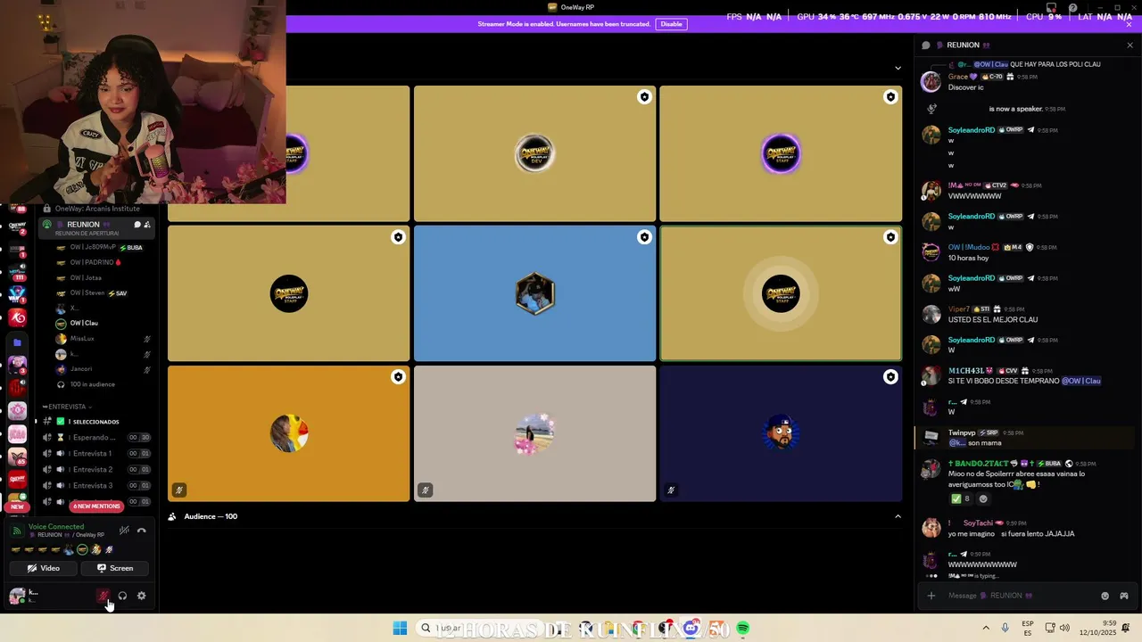Join the Esperando voice channel
Screen dimensions: 1142x642
(x=96, y=438)
